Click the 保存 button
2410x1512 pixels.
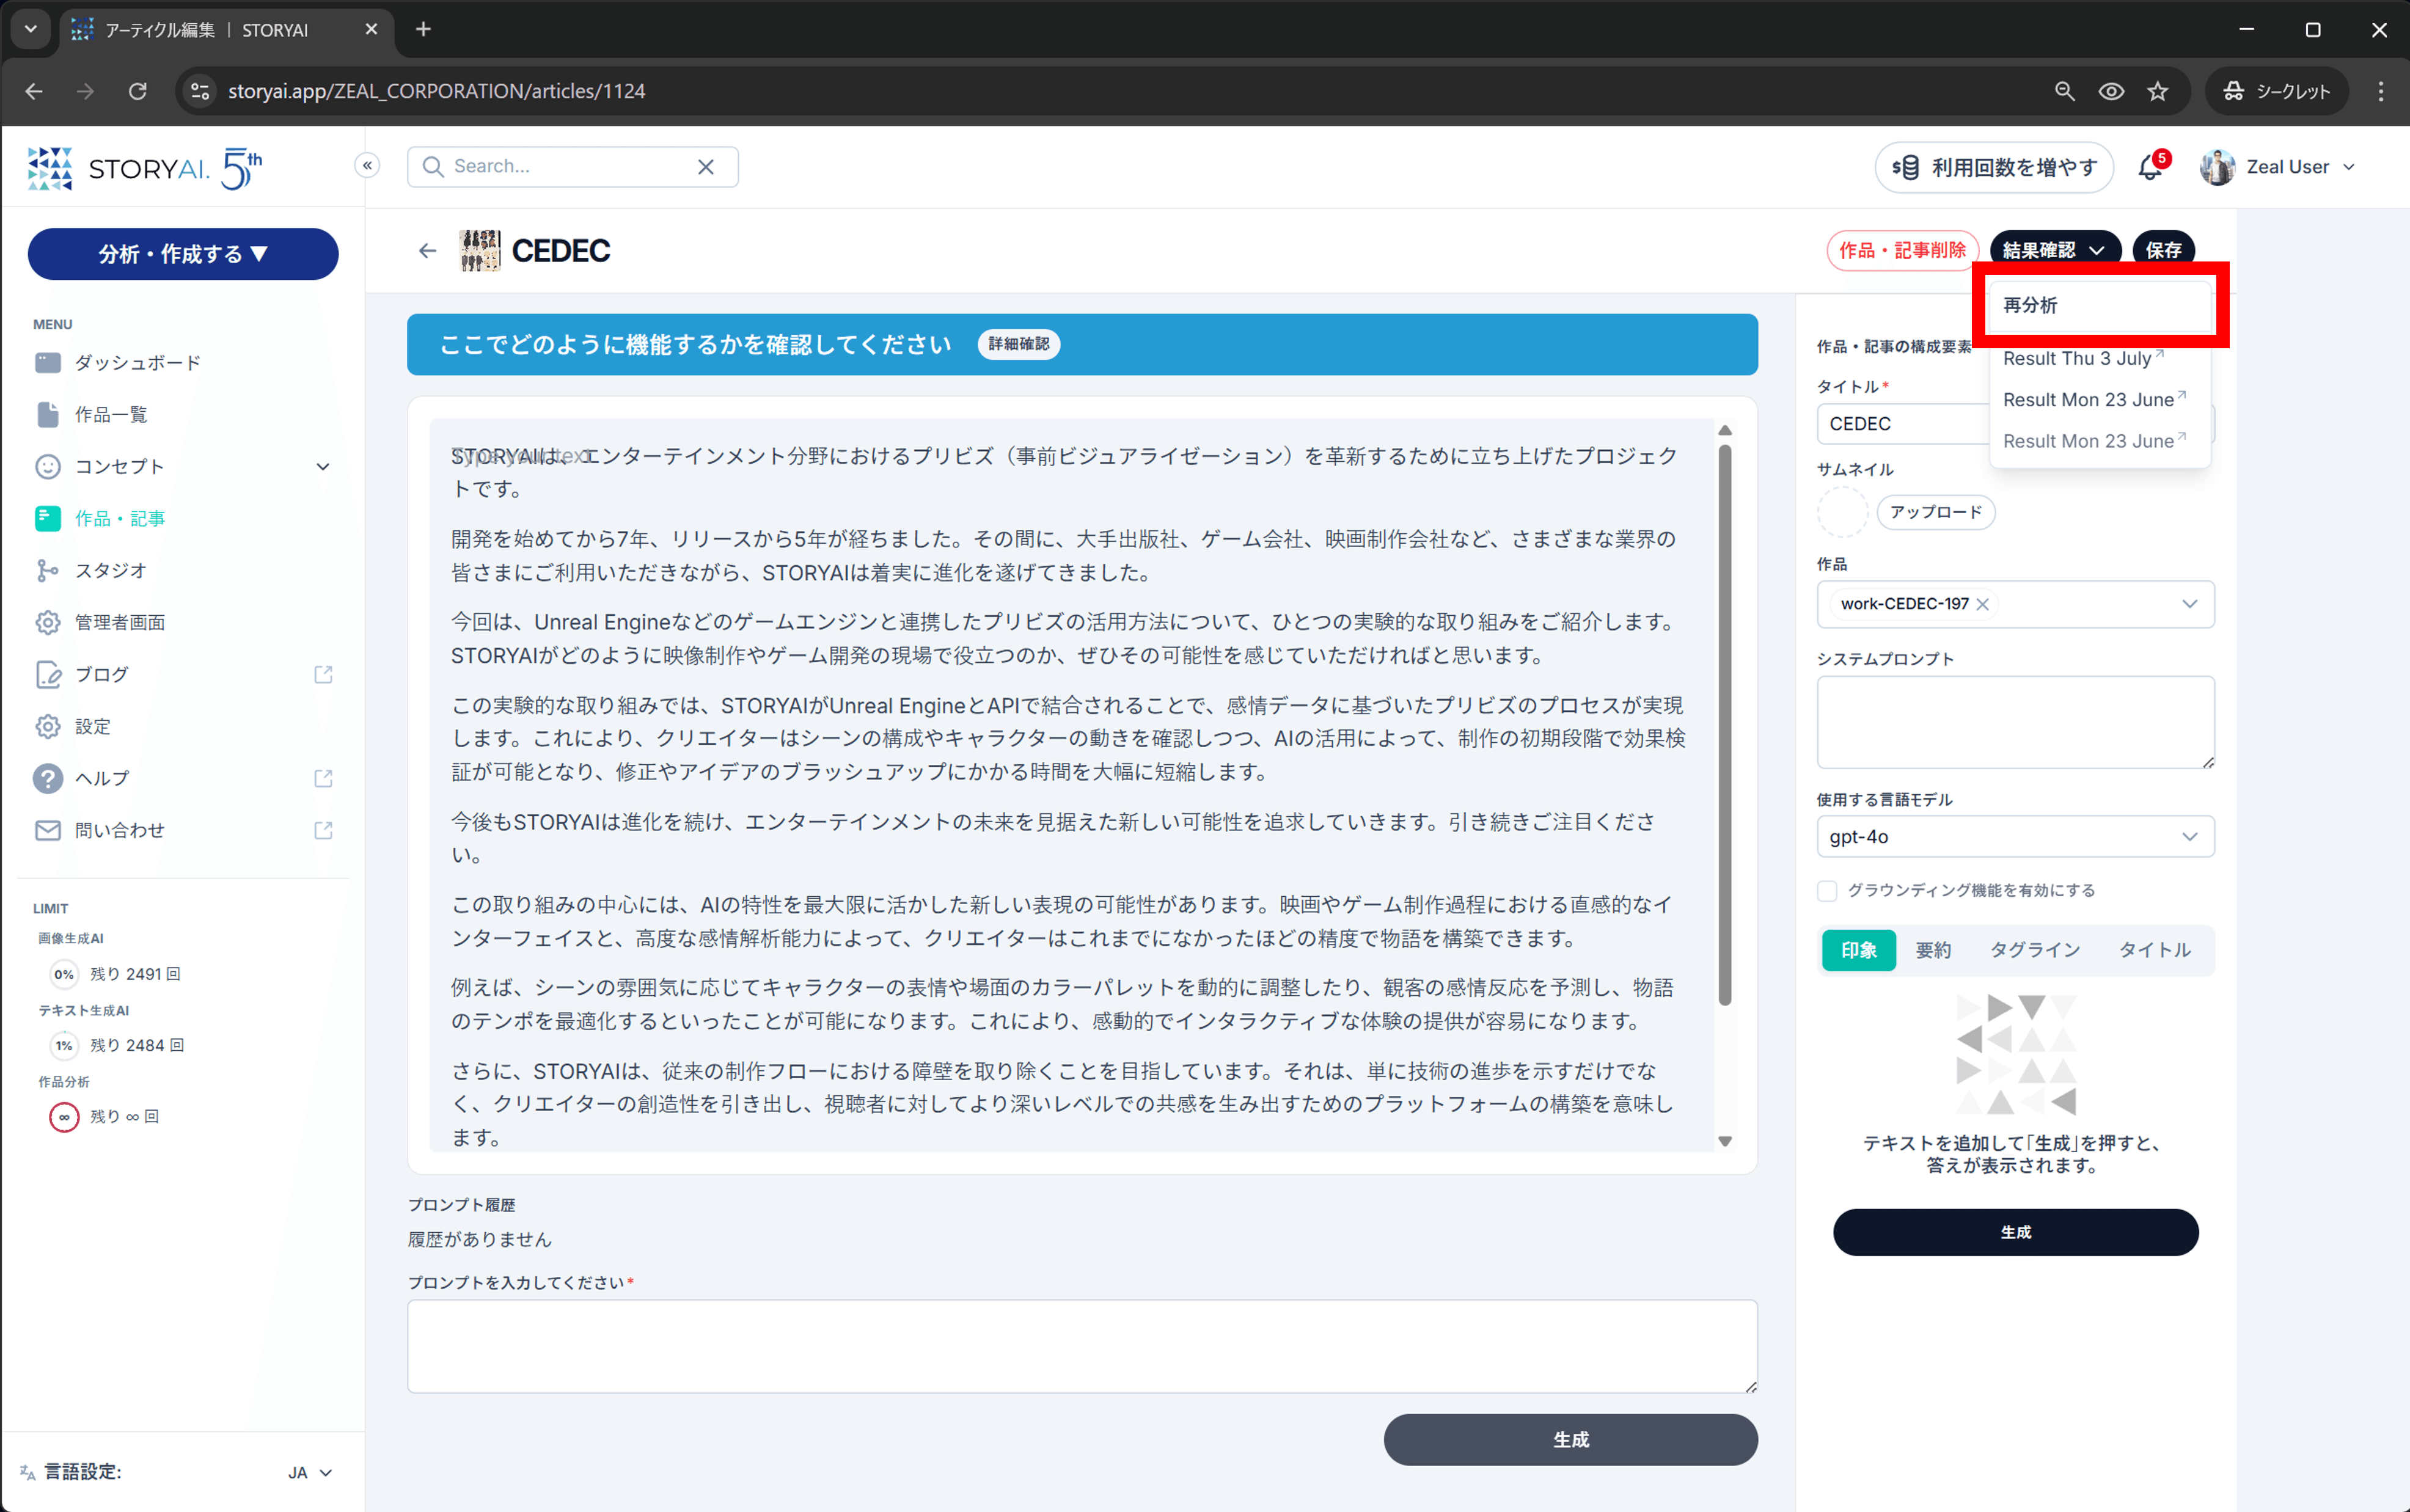(2163, 250)
